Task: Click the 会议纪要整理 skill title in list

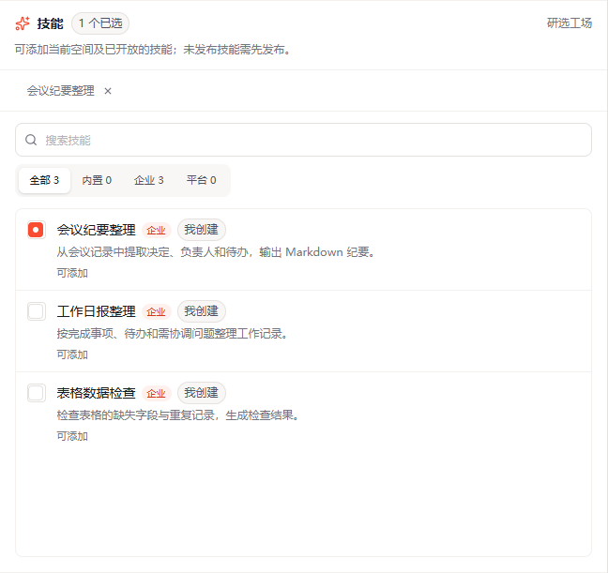Action: pyautogui.click(x=96, y=230)
